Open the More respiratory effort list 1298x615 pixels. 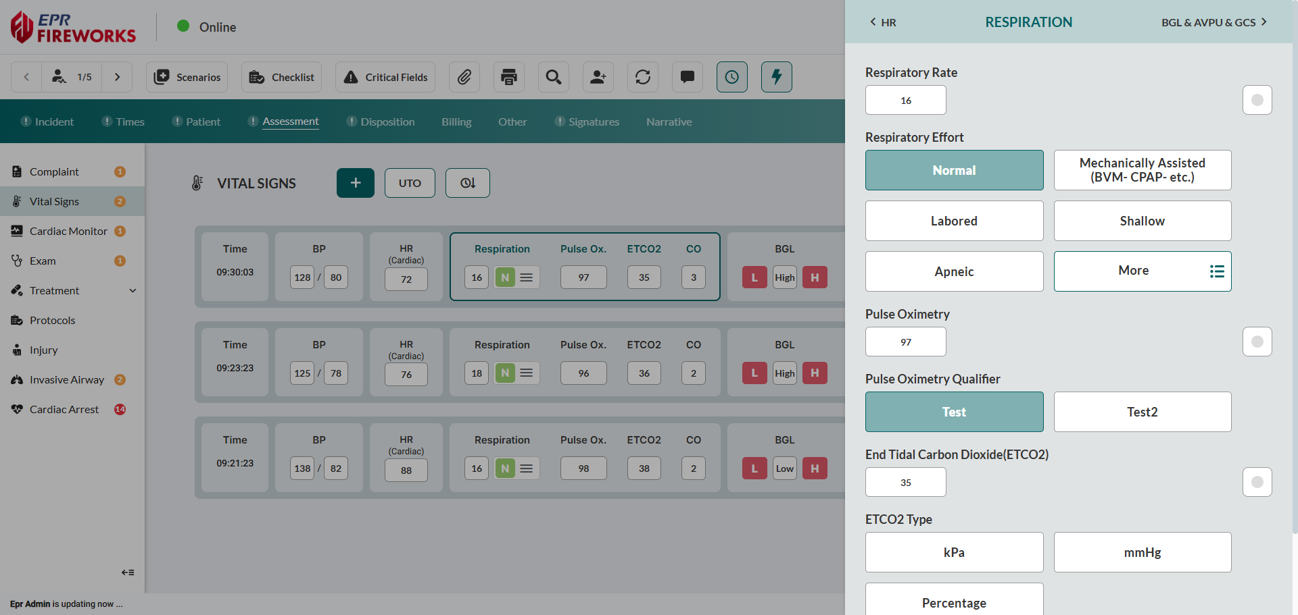(x=1142, y=271)
